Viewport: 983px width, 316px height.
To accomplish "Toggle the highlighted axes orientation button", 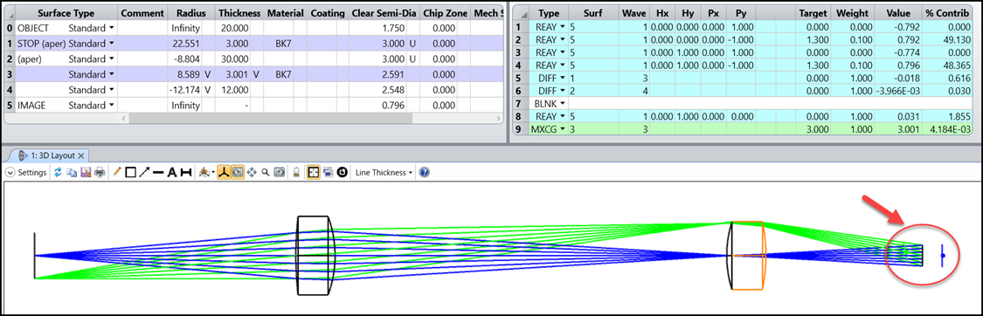I will tap(224, 172).
